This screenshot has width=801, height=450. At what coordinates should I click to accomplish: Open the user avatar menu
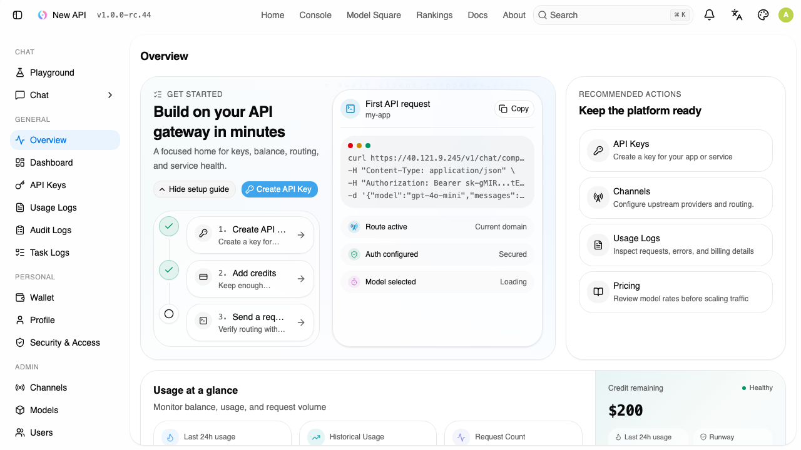point(786,15)
